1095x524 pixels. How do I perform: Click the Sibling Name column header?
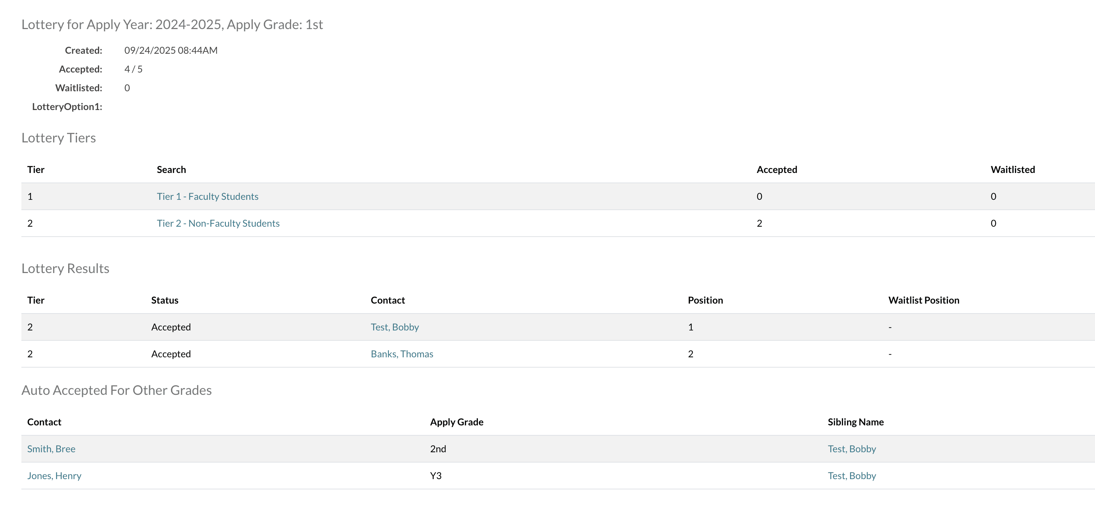pyautogui.click(x=855, y=422)
